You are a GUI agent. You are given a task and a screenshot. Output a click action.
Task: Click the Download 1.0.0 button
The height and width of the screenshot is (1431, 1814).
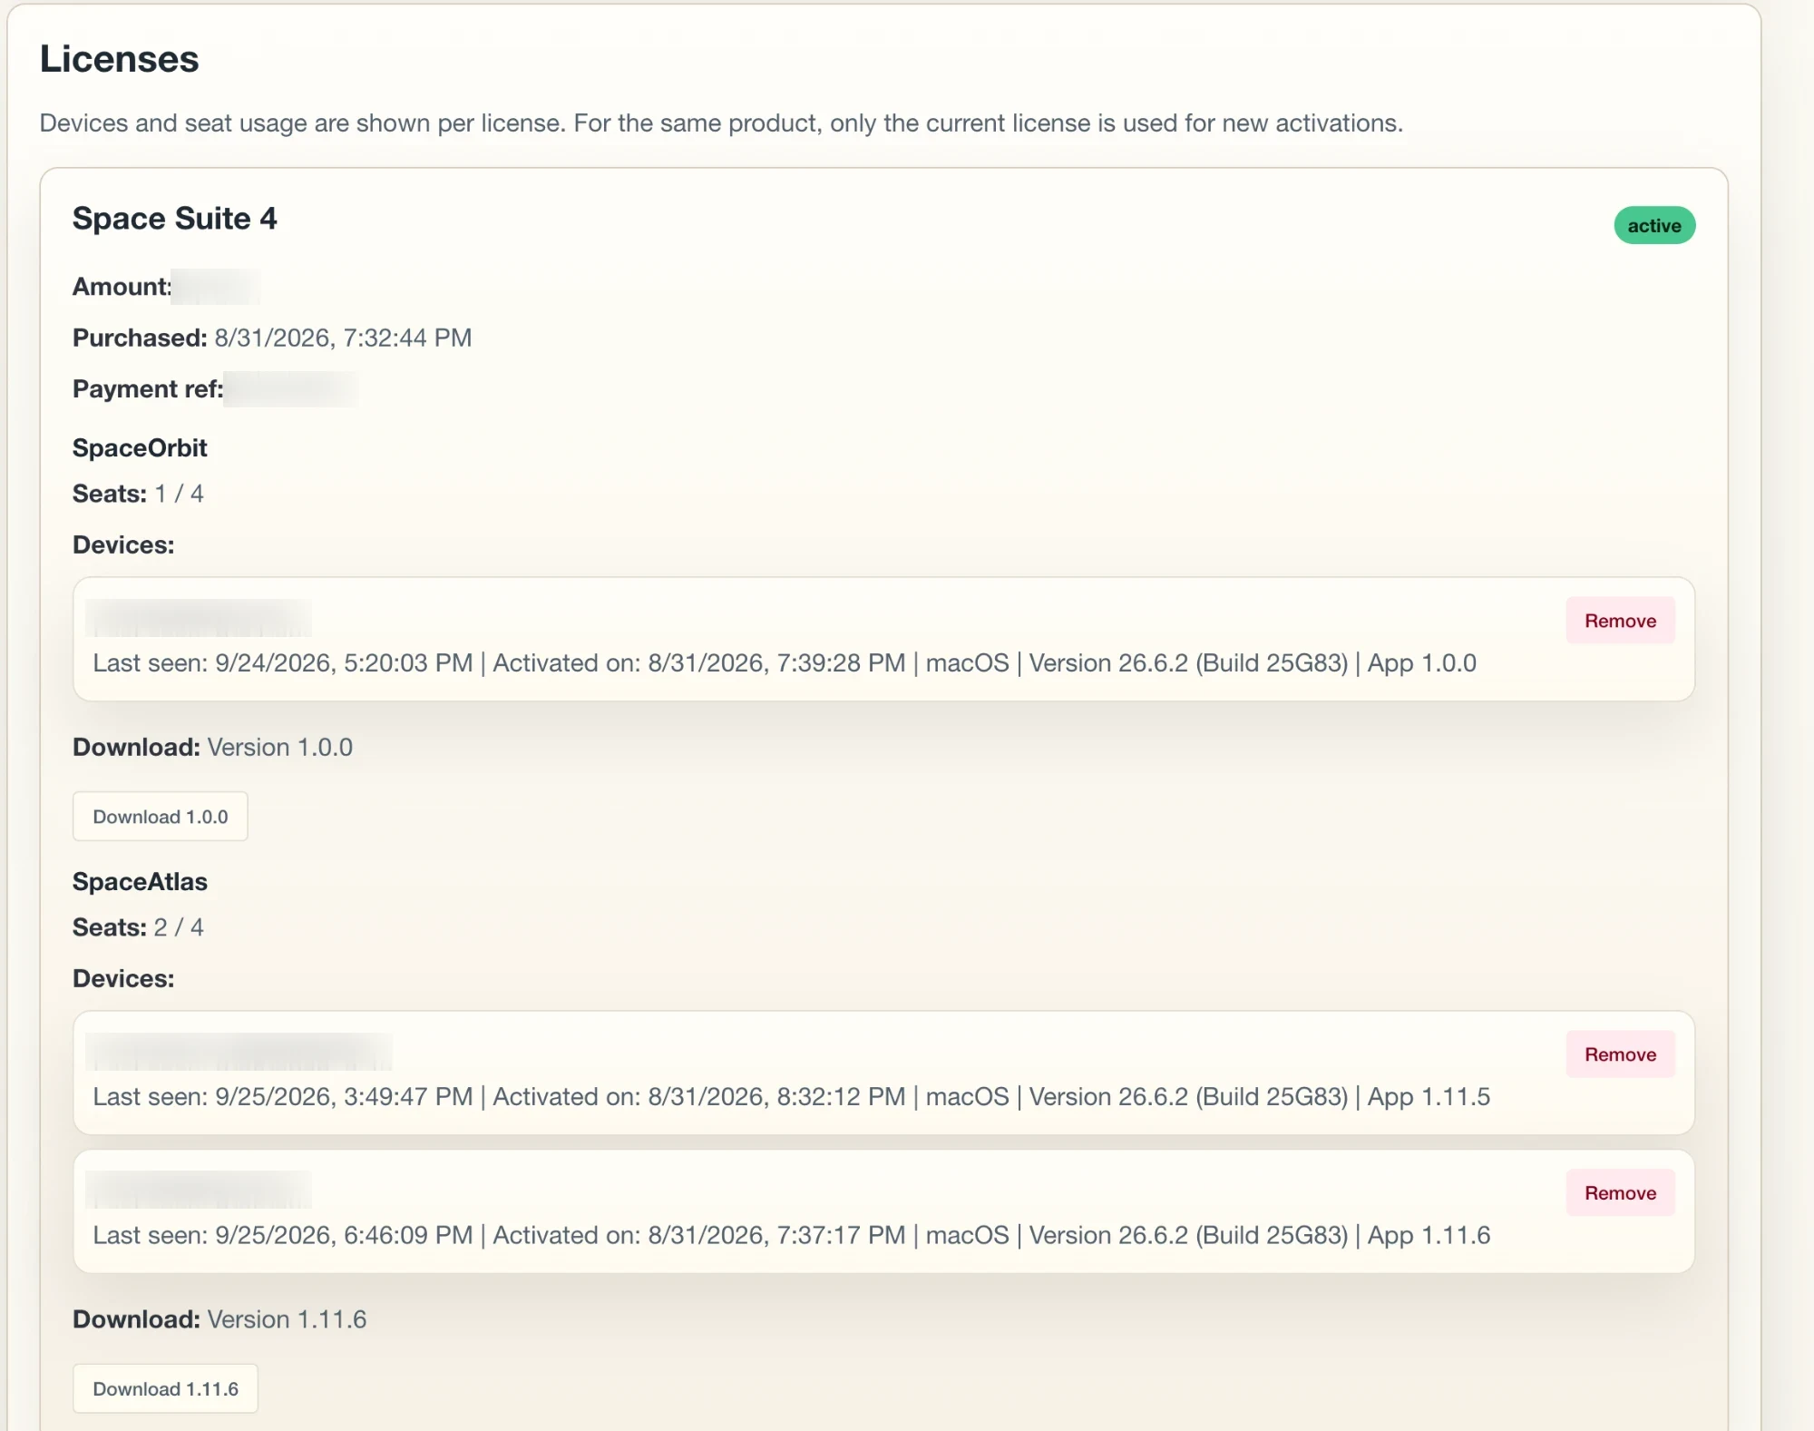[x=161, y=817]
